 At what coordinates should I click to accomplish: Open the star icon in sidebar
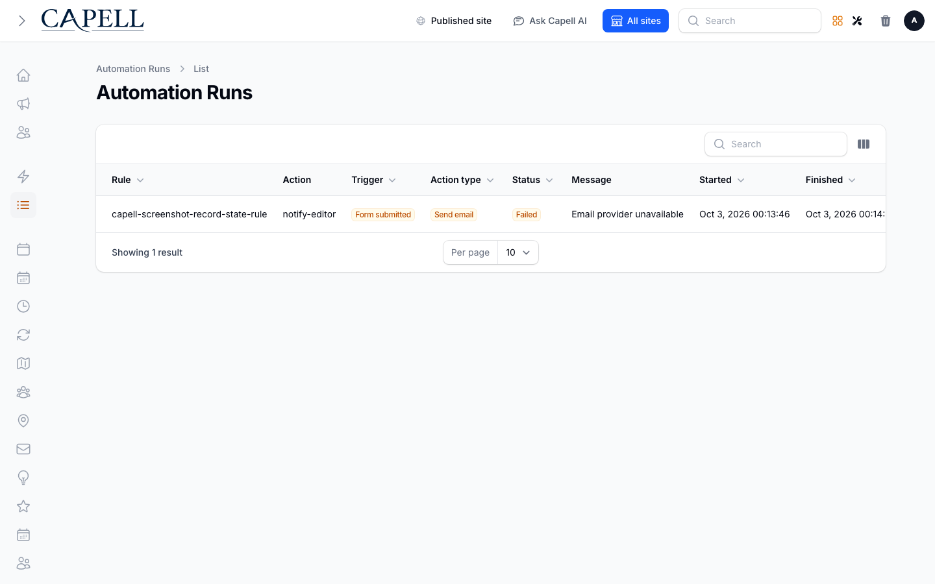23,506
